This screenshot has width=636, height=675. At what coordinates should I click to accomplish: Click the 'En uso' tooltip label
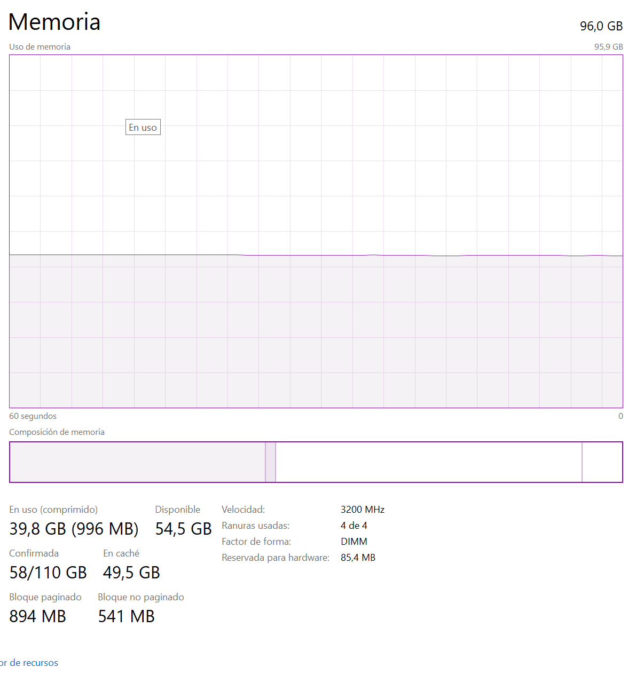pos(143,128)
